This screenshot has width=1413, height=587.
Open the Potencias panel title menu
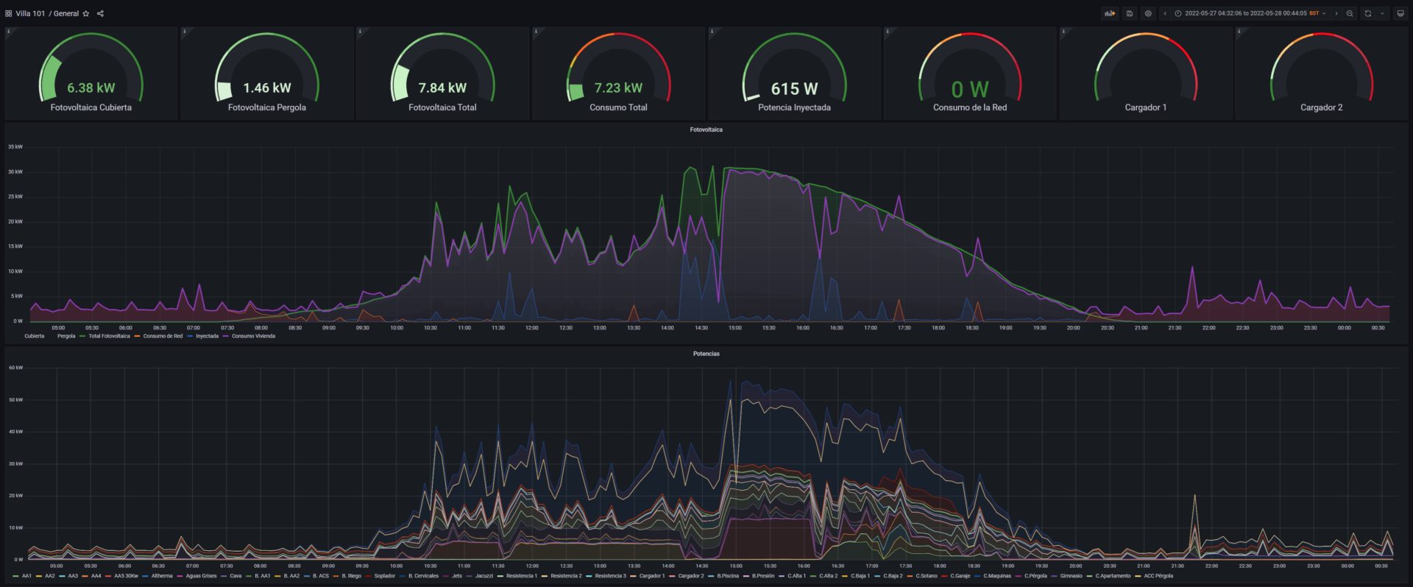tap(706, 354)
